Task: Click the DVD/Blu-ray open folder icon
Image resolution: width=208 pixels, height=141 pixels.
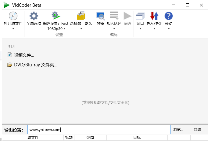Action: (x=10, y=65)
